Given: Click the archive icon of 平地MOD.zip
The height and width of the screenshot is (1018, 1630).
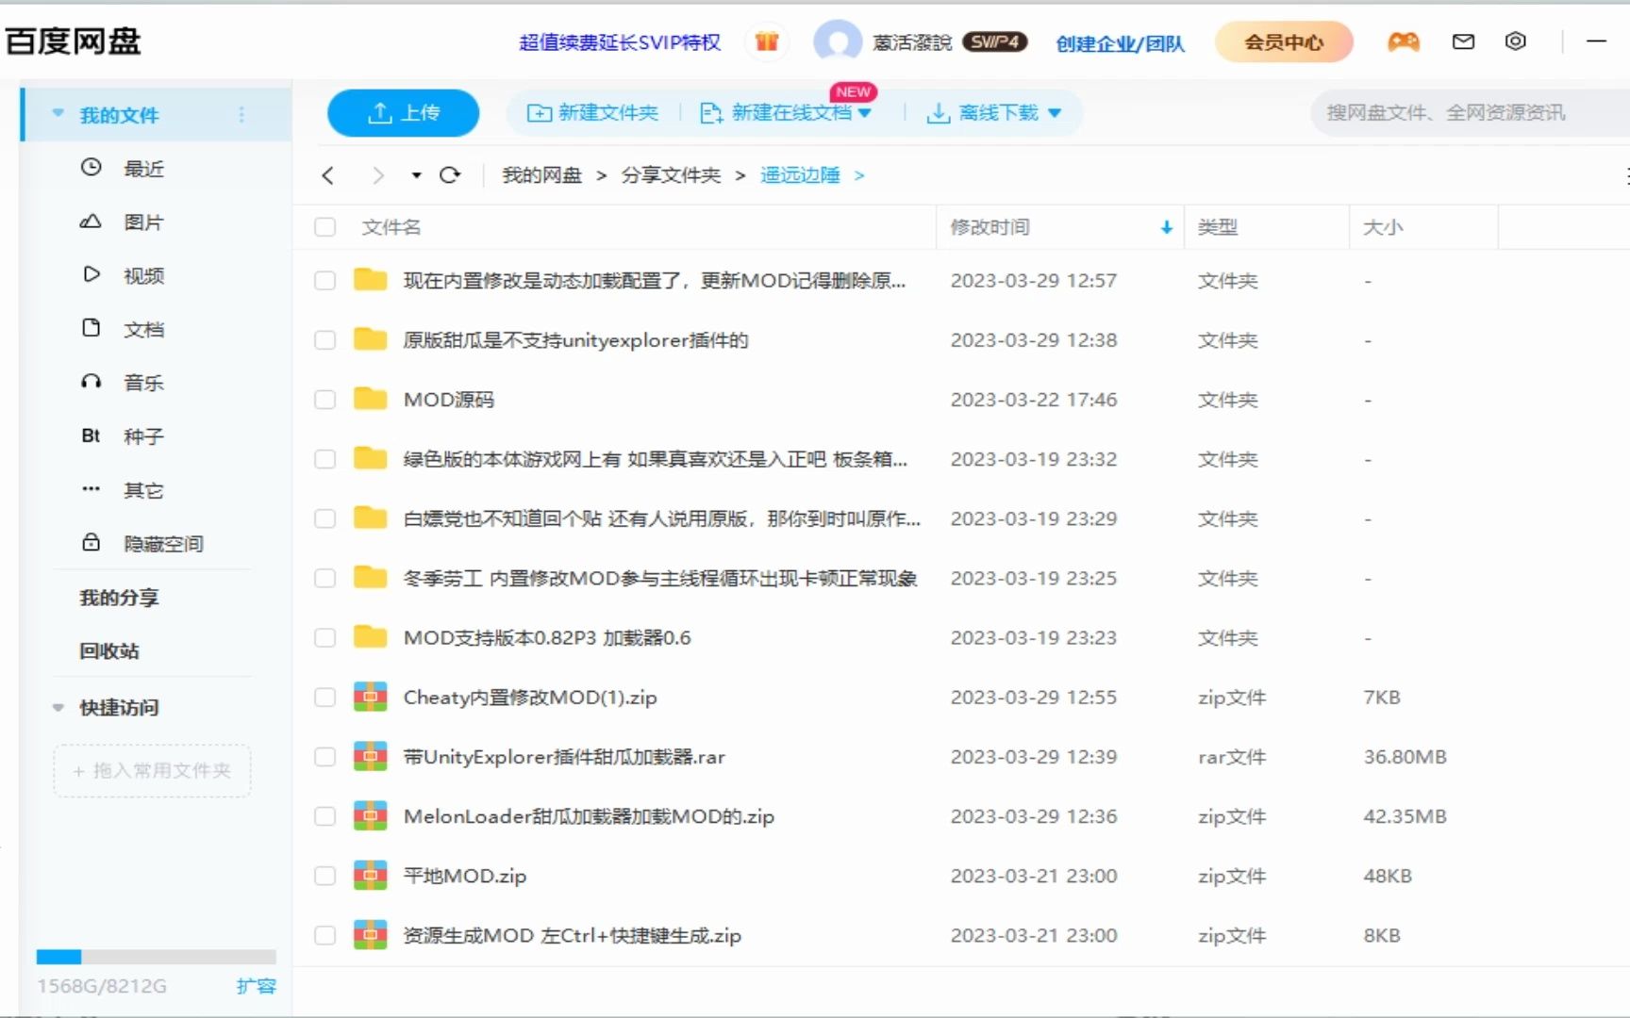Looking at the screenshot, I should [371, 876].
